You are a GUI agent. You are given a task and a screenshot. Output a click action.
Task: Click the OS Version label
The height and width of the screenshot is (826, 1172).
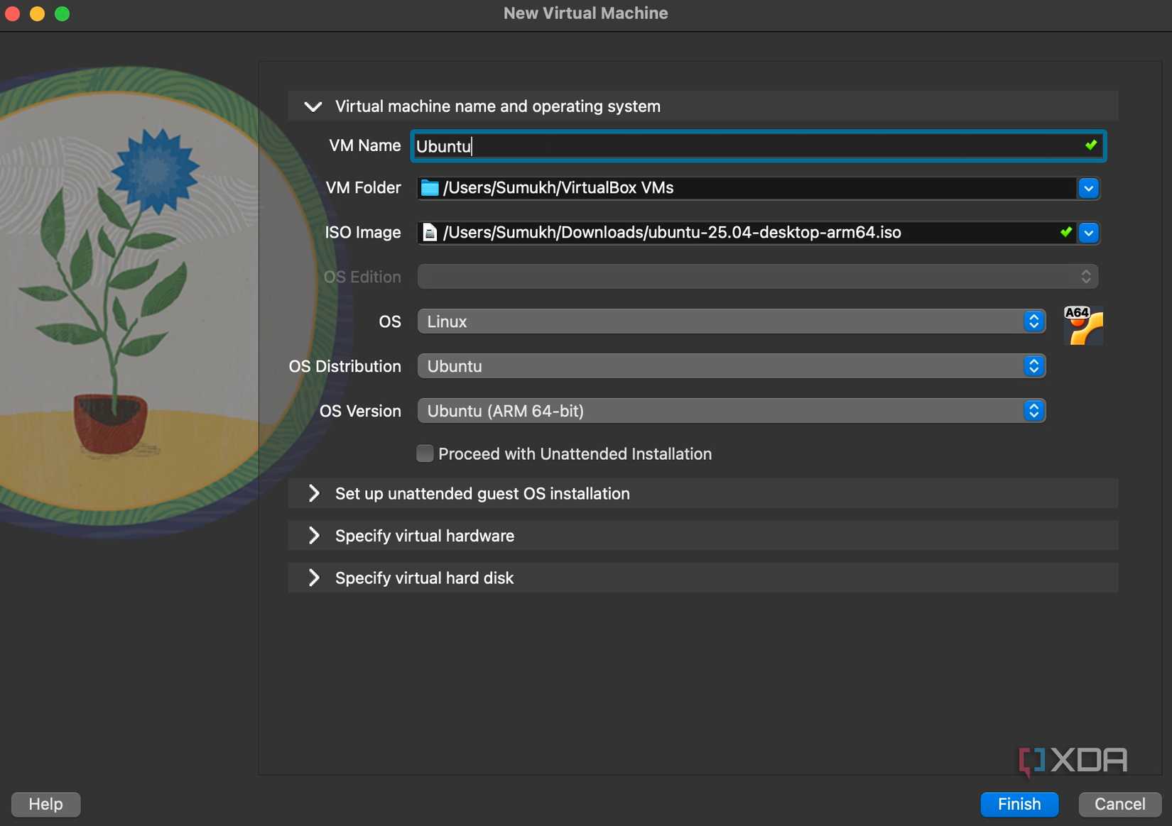coord(360,411)
